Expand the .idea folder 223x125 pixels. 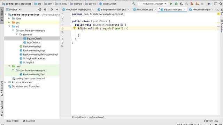click(x=9, y=18)
